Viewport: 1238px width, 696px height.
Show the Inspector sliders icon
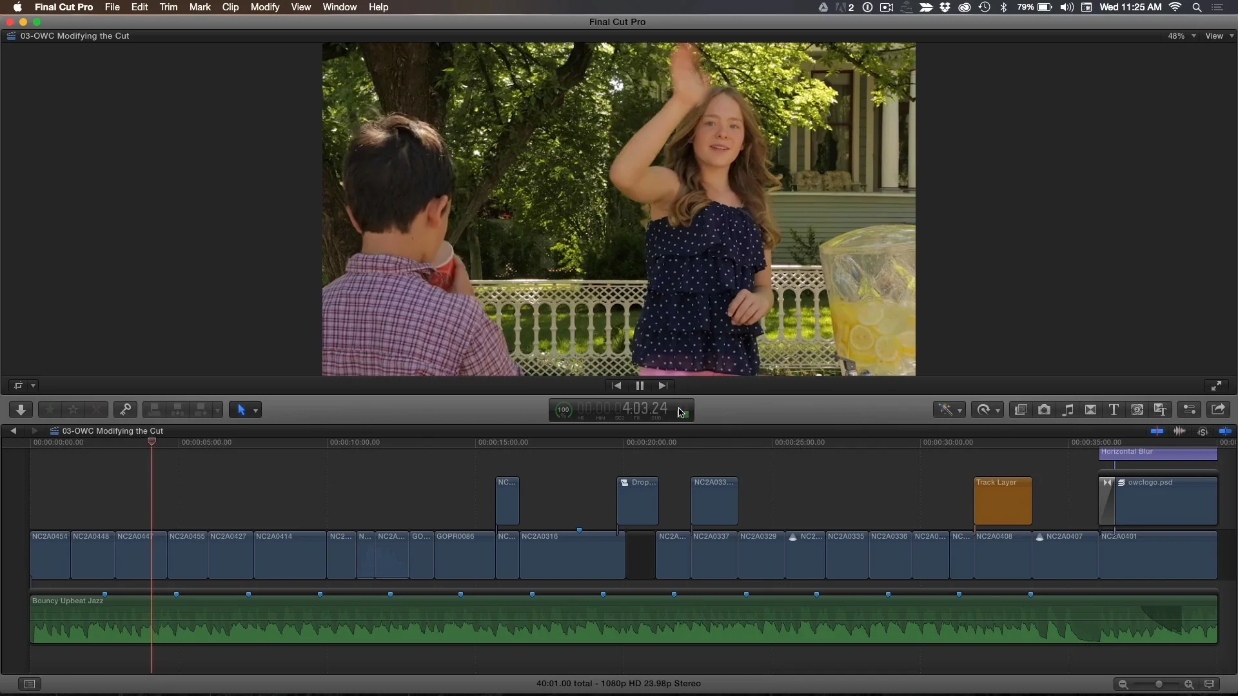[1189, 410]
